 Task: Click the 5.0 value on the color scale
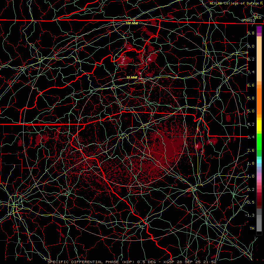click(x=251, y=111)
